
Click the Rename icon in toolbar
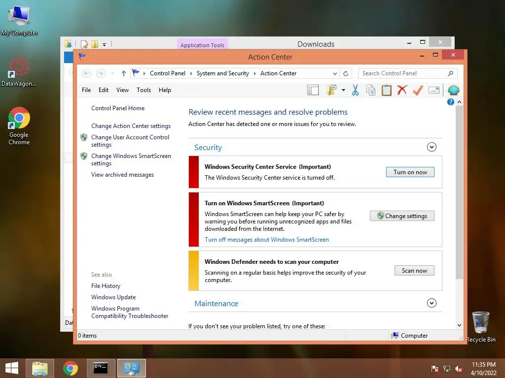click(x=434, y=91)
